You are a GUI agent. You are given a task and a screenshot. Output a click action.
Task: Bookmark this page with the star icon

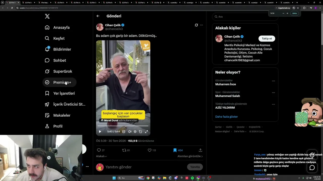point(298,8)
